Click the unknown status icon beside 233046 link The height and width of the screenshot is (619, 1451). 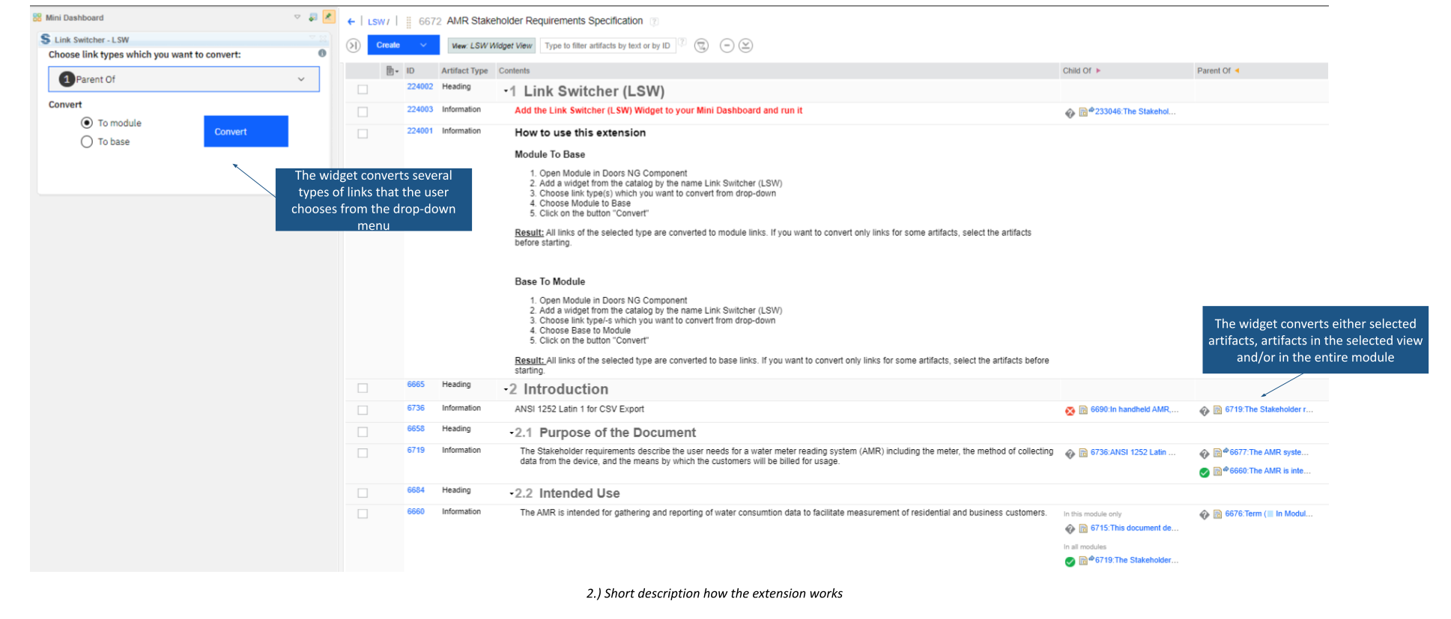tap(1070, 113)
